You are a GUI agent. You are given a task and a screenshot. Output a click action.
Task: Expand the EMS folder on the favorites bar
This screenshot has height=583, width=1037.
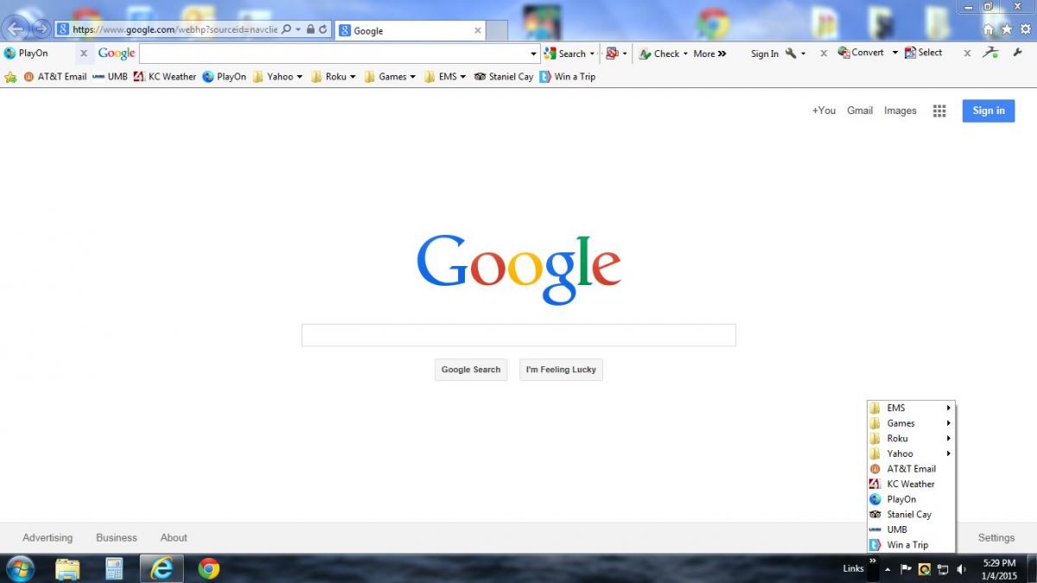point(444,77)
